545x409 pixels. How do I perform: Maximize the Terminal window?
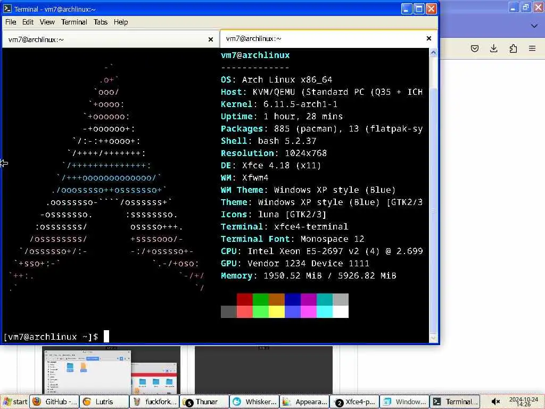pos(419,9)
